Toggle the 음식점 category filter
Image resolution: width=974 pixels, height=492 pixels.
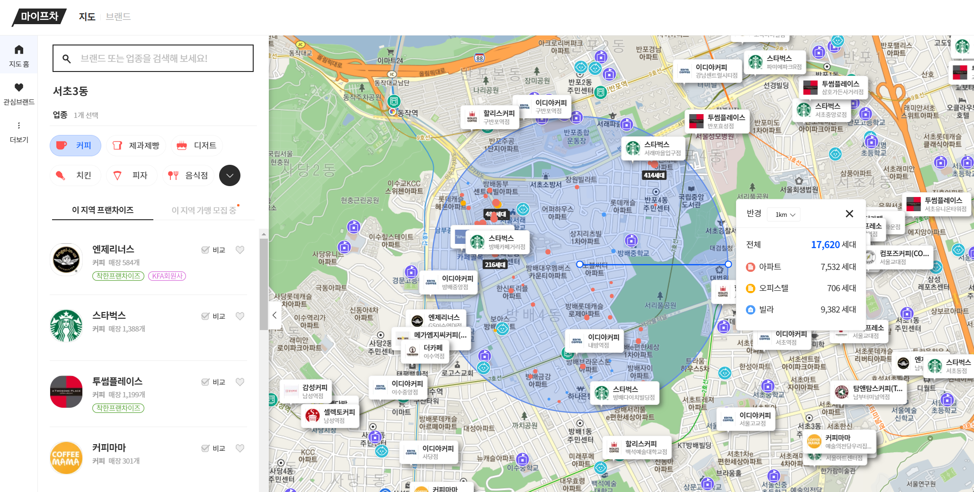pos(188,175)
